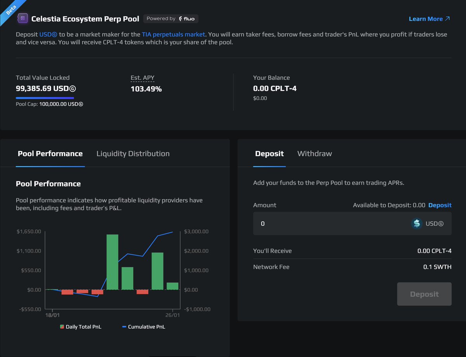466x357 pixels.
Task: Click the Cumulative PnL legend label
Action: 146,327
